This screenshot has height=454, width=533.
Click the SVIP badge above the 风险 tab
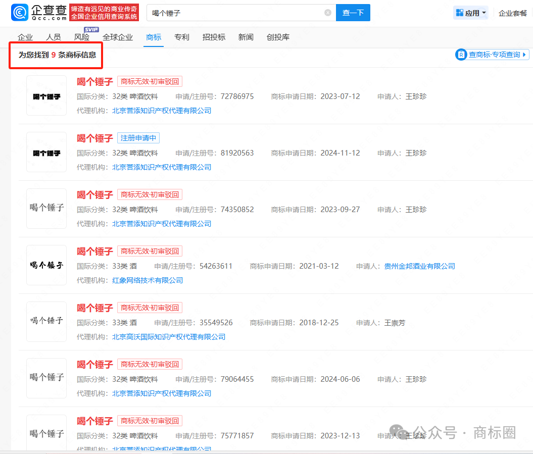91,30
